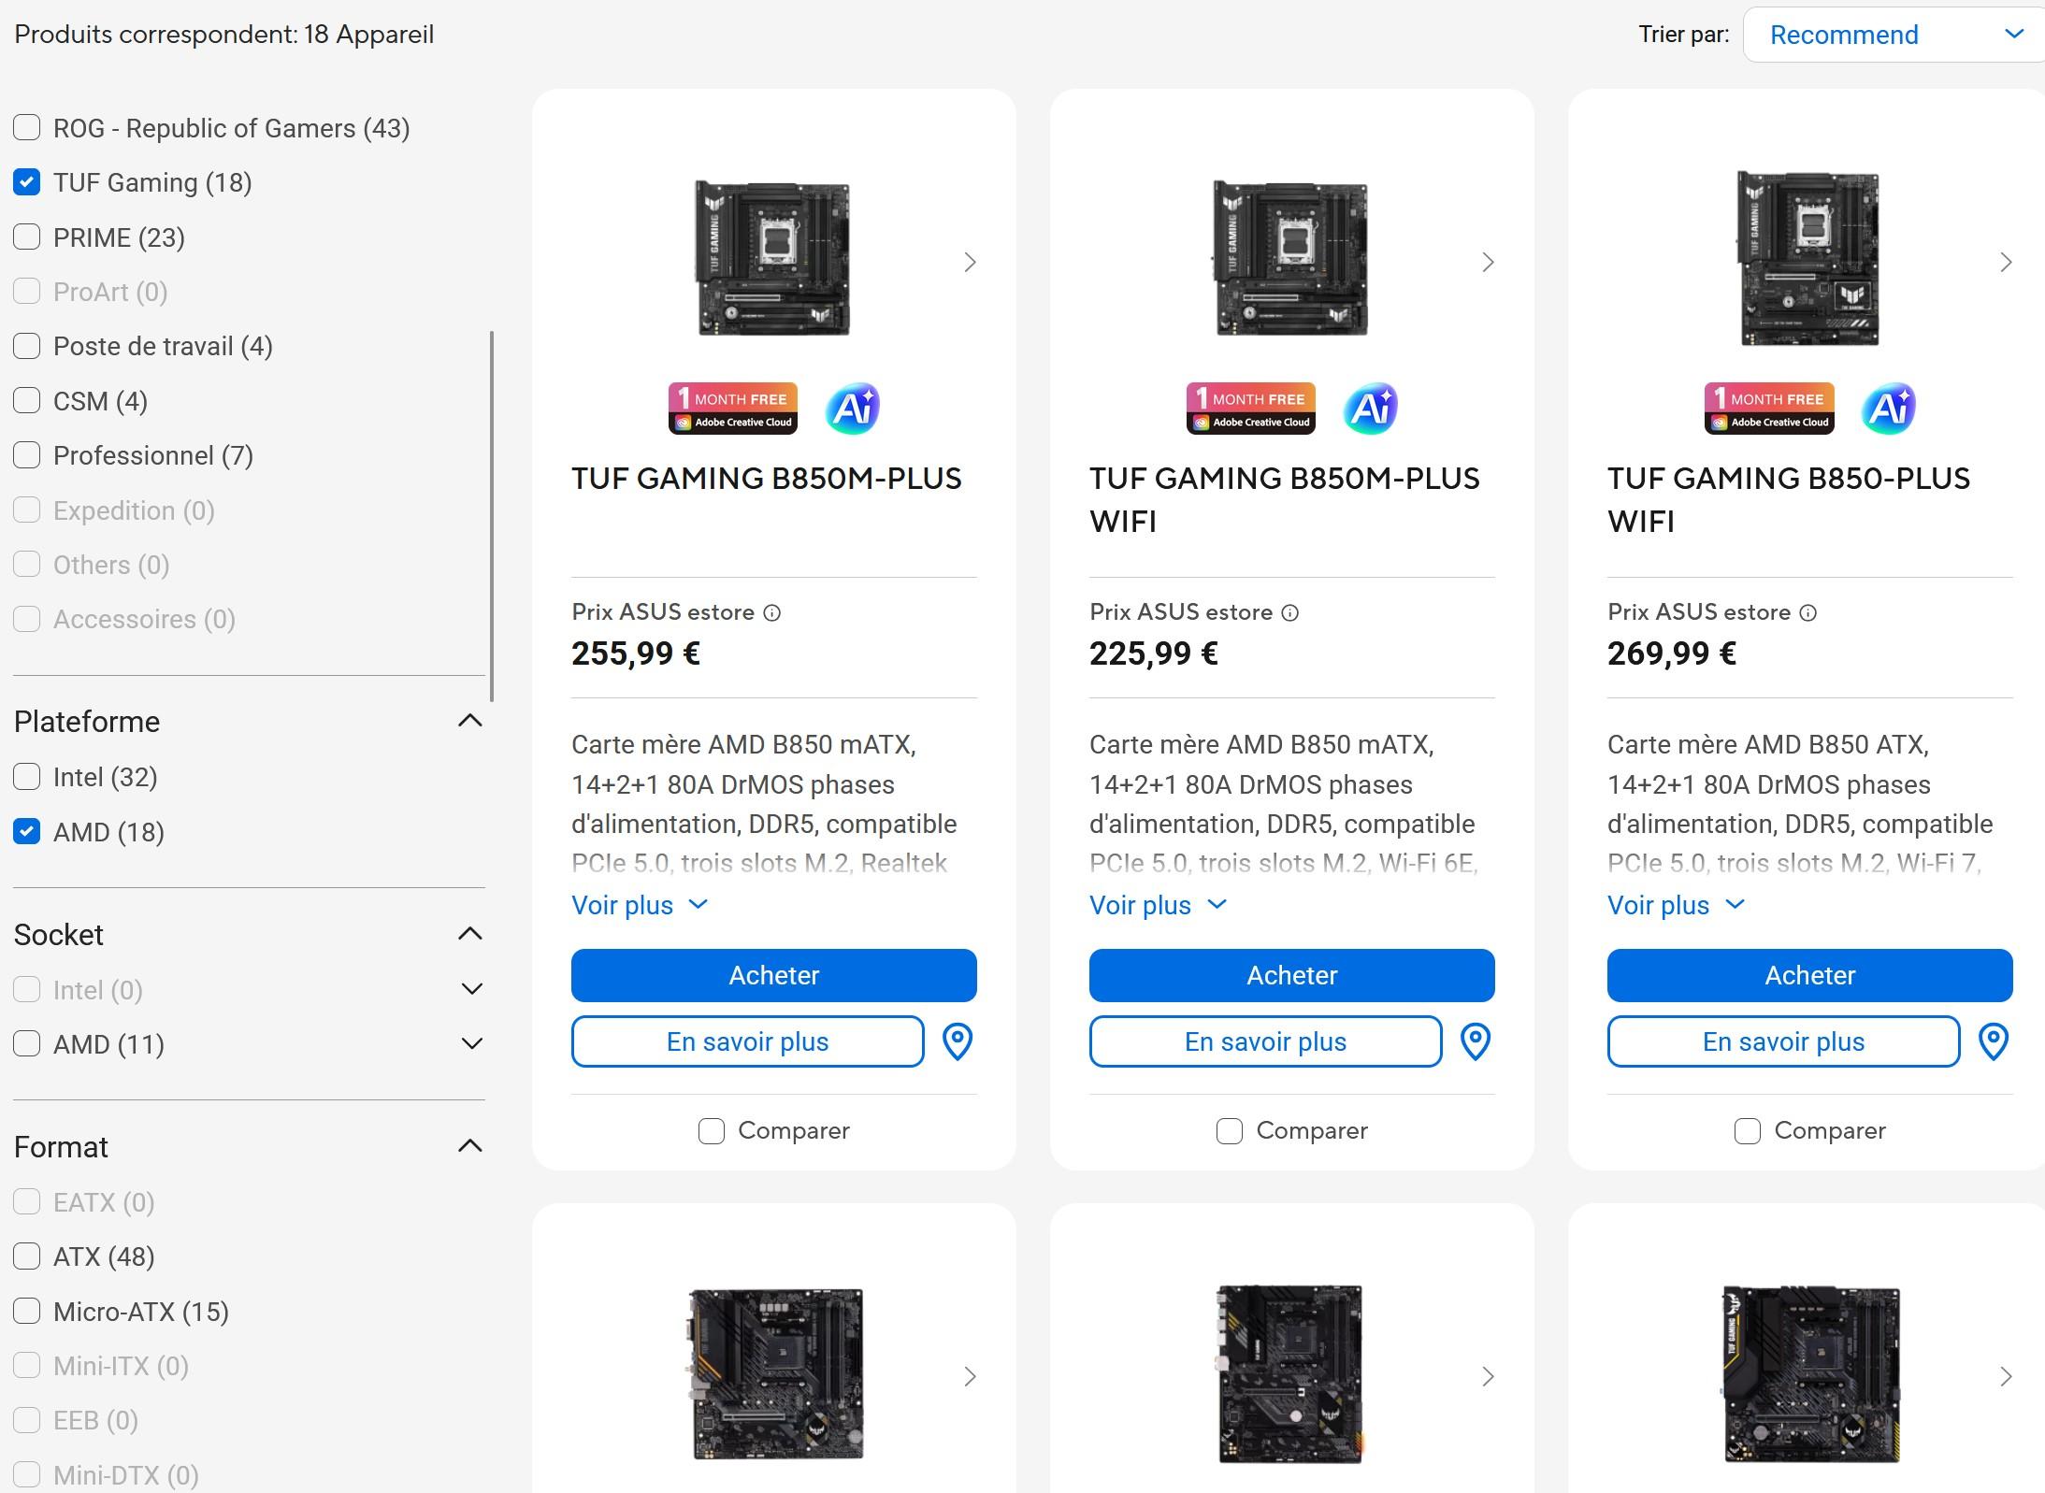Enable the PRIME filter
This screenshot has height=1493, width=2045.
[26, 237]
